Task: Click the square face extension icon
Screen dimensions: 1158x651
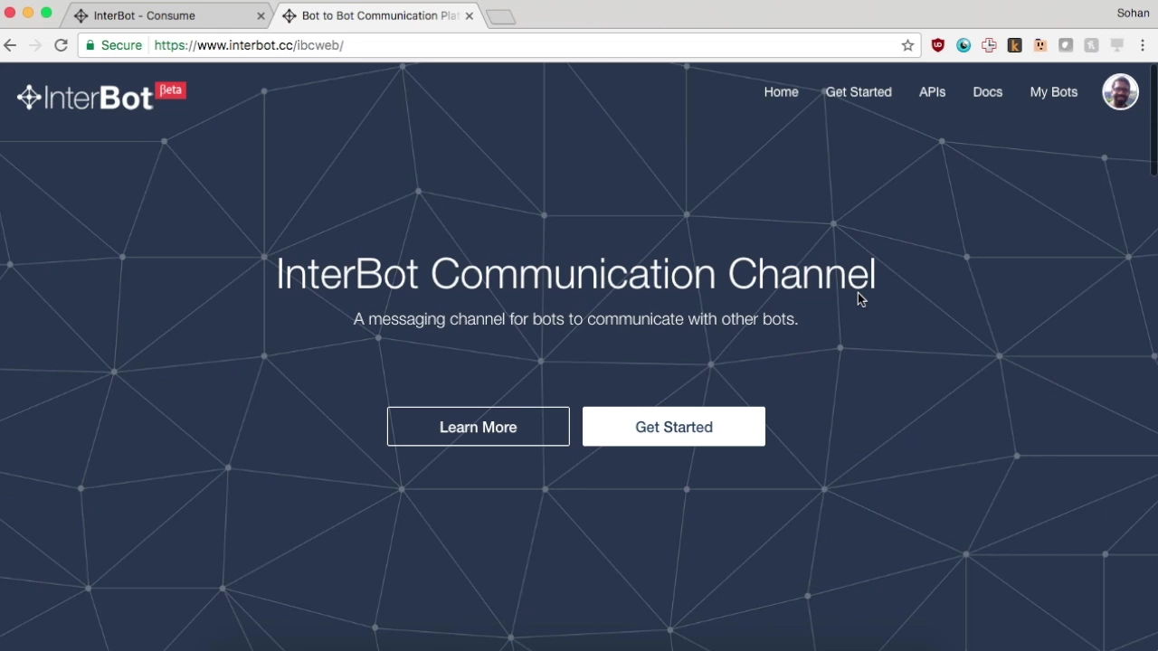Action: pyautogui.click(x=1040, y=45)
